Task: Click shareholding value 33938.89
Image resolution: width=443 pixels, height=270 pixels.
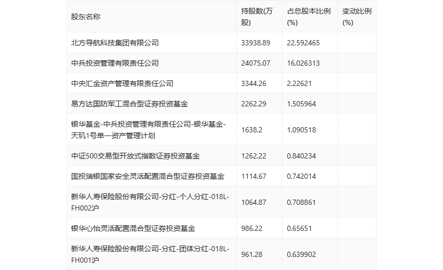Action: pos(256,43)
